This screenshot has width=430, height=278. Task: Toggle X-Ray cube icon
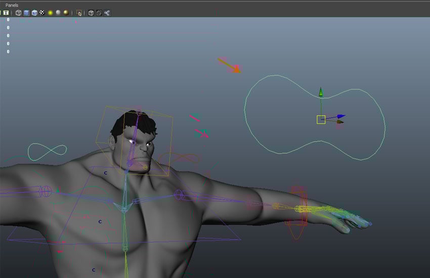point(91,13)
